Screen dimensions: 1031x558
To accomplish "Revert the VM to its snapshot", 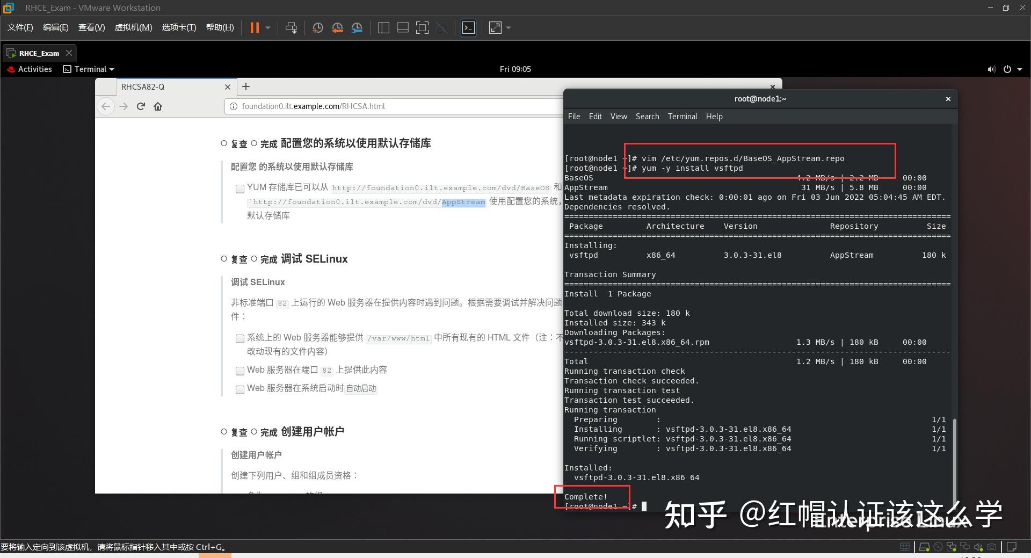I will 337,27.
